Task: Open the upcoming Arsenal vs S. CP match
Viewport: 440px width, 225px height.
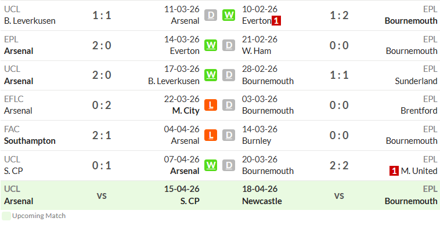Action: click(102, 195)
